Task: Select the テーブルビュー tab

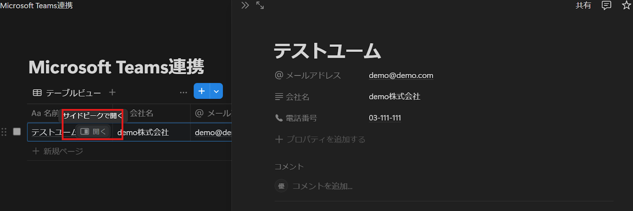Action: coord(67,93)
